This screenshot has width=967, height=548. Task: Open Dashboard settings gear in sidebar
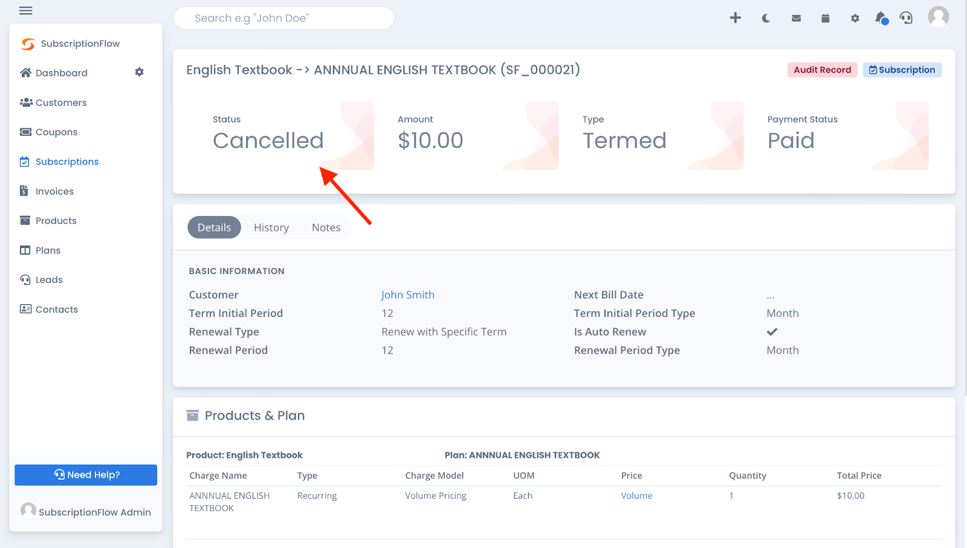(x=139, y=72)
